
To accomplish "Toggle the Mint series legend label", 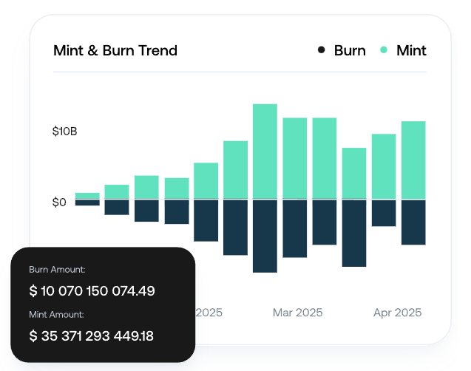I will click(411, 50).
